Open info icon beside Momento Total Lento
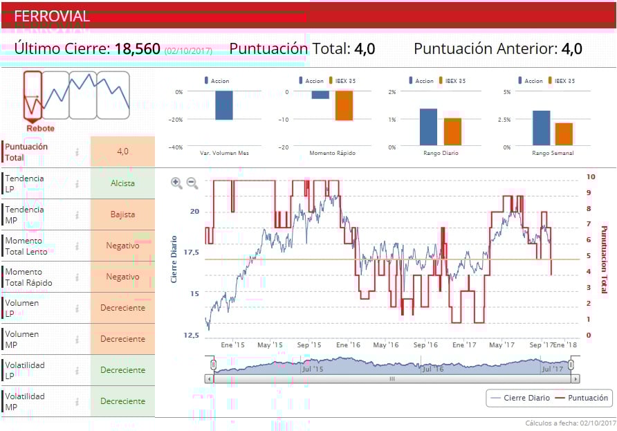 coord(77,246)
